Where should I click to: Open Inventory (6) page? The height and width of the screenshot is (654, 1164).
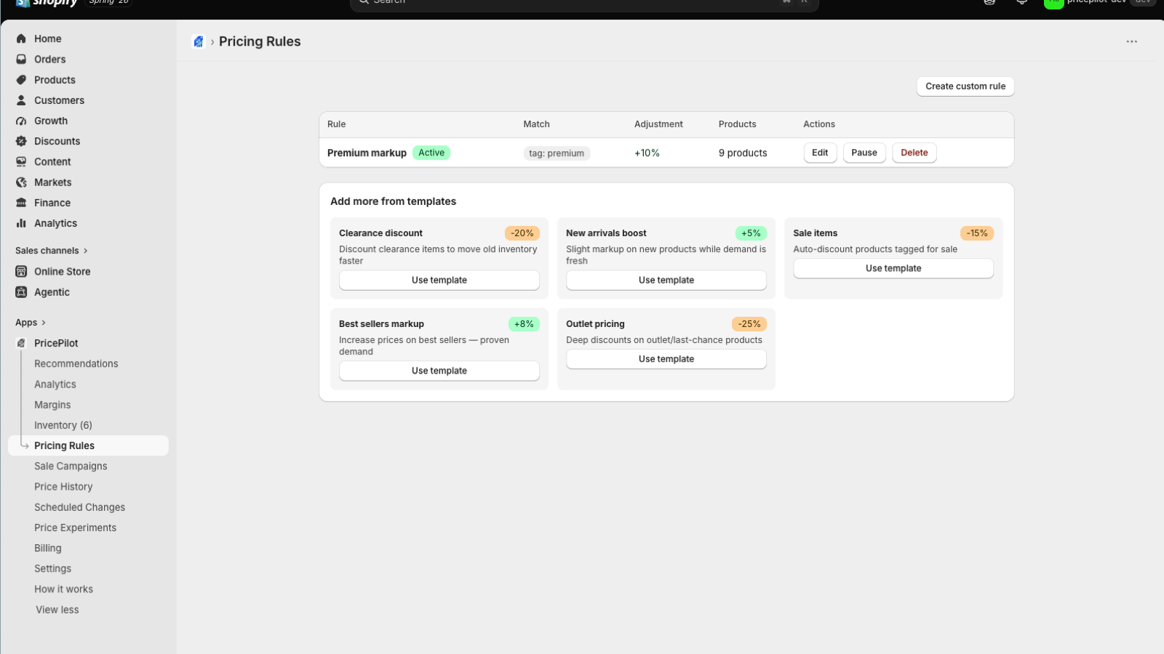click(x=63, y=425)
